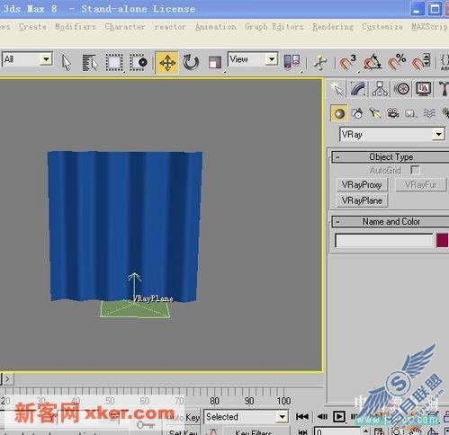The image size is (449, 435).
Task: Collapse the Object Type rollout
Action: 391,157
